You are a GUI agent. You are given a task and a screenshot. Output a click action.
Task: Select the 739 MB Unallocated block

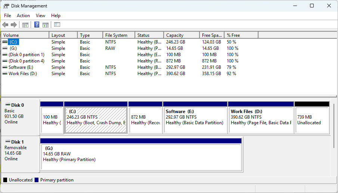312,118
